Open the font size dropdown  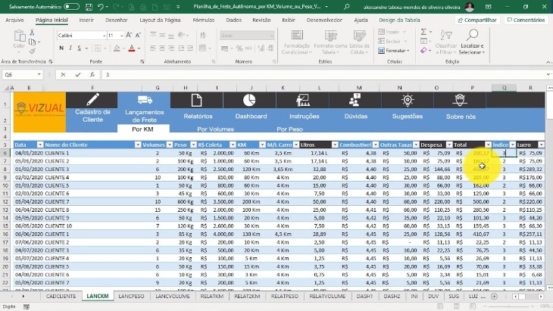(x=121, y=36)
